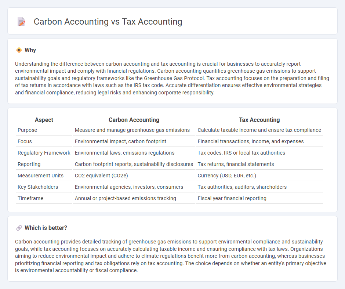The height and width of the screenshot is (289, 345).
Task: Select the Key Stakeholders row label
Action: tap(38, 187)
